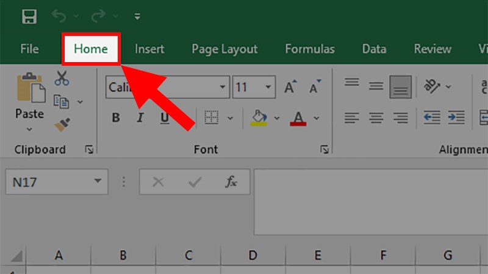Viewport: 488px width, 274px height.
Task: Click the Orientation text rotate icon
Action: point(432,86)
